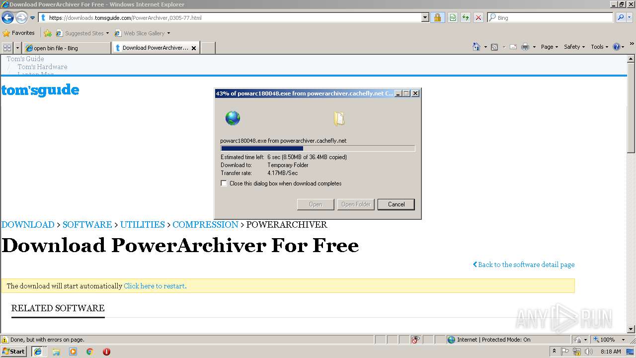Click the UTILITIES breadcrumb link
Image resolution: width=636 pixels, height=358 pixels.
[x=142, y=225]
